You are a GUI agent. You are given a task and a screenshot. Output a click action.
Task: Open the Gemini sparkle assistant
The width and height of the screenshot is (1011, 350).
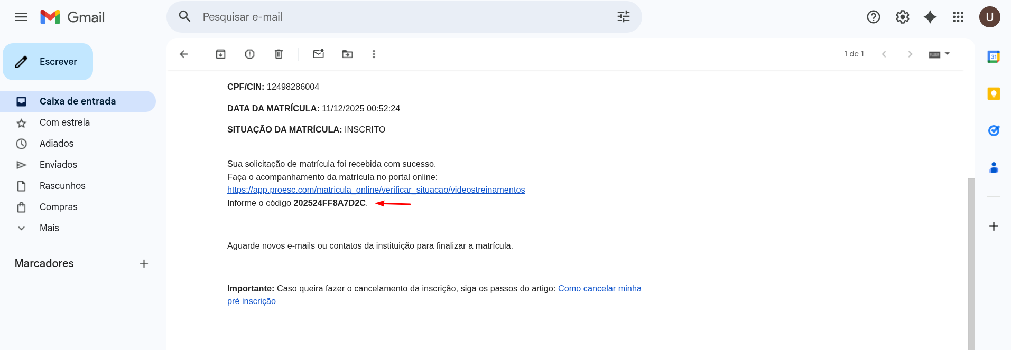(x=930, y=17)
